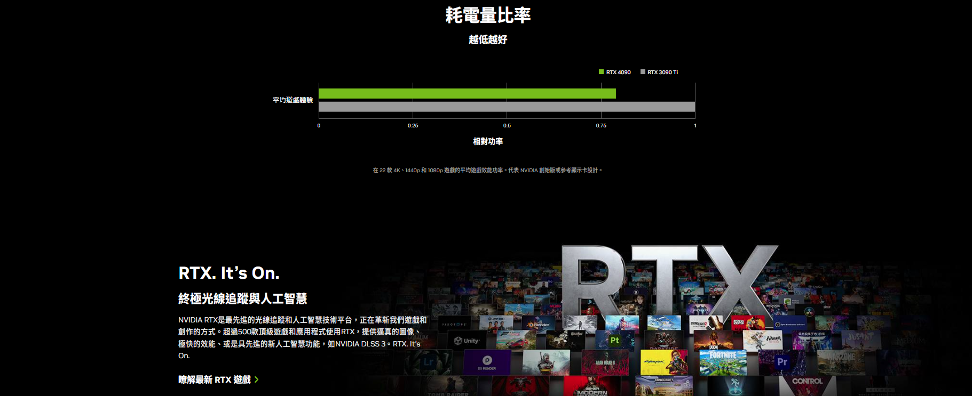Click the Premiere Pro Pr icon
The image size is (972, 396).
(781, 362)
